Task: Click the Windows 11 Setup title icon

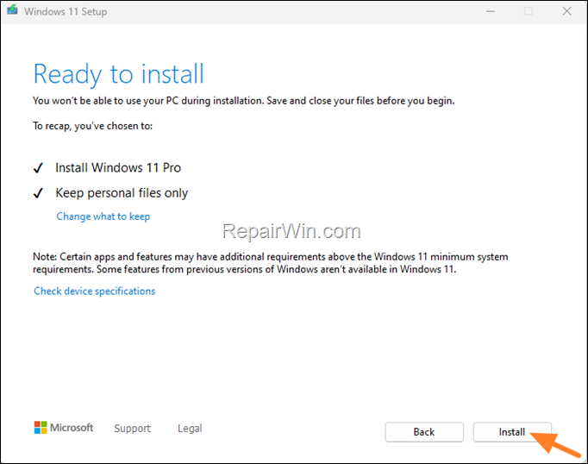Action: pos(12,10)
